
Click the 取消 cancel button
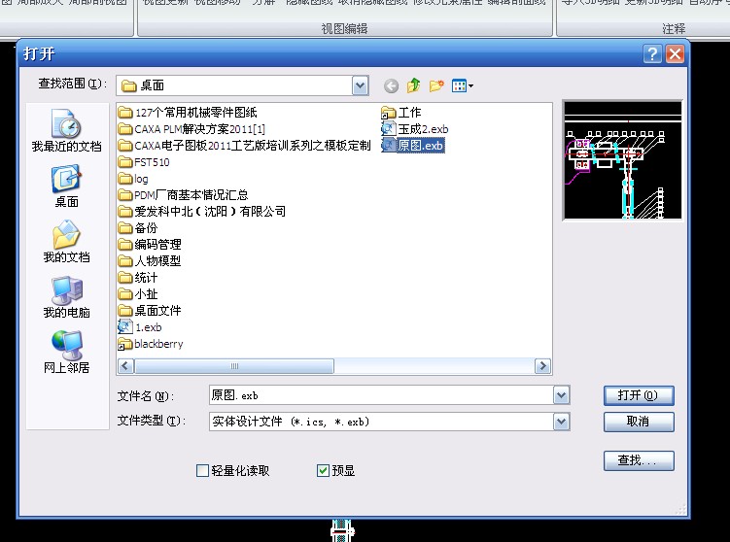pyautogui.click(x=639, y=422)
